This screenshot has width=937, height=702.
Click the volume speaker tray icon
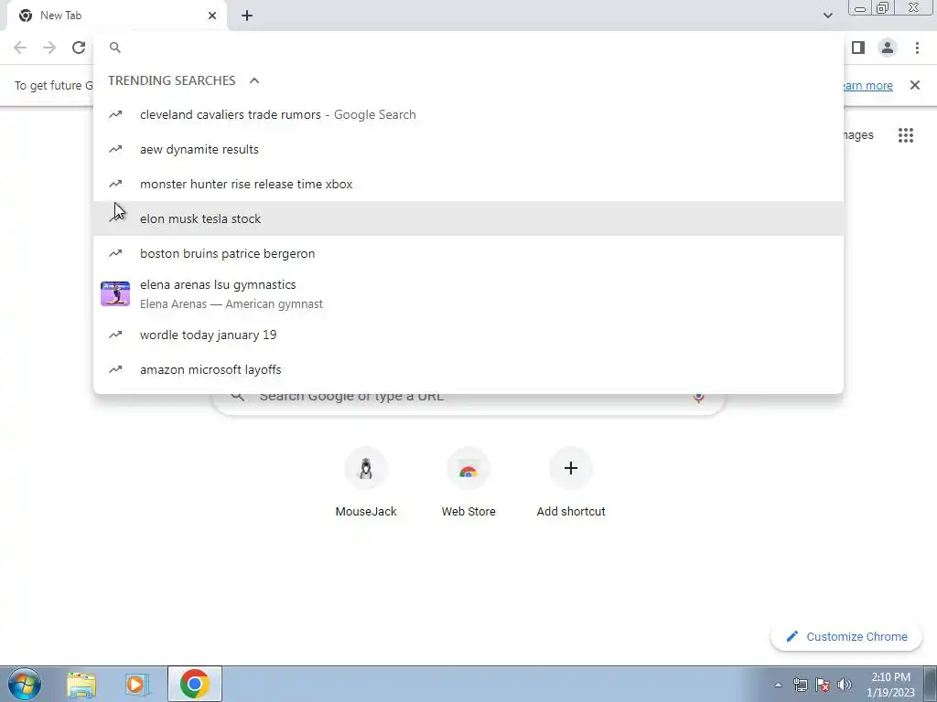pos(845,685)
